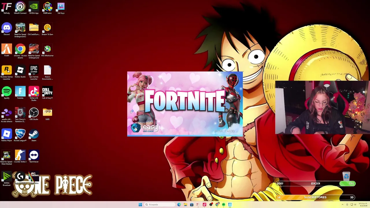This screenshot has height=208, width=370.
Task: Select the Nuevo Documento text file
Action: point(47,73)
